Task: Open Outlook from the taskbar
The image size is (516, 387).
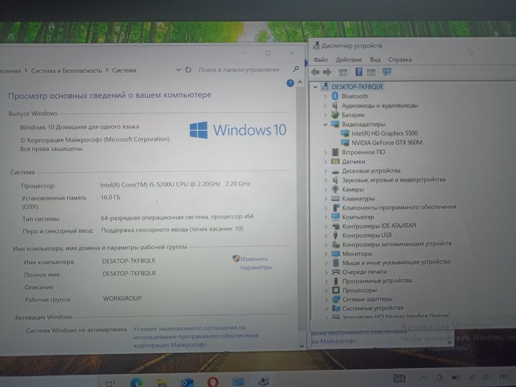Action: coord(187,383)
